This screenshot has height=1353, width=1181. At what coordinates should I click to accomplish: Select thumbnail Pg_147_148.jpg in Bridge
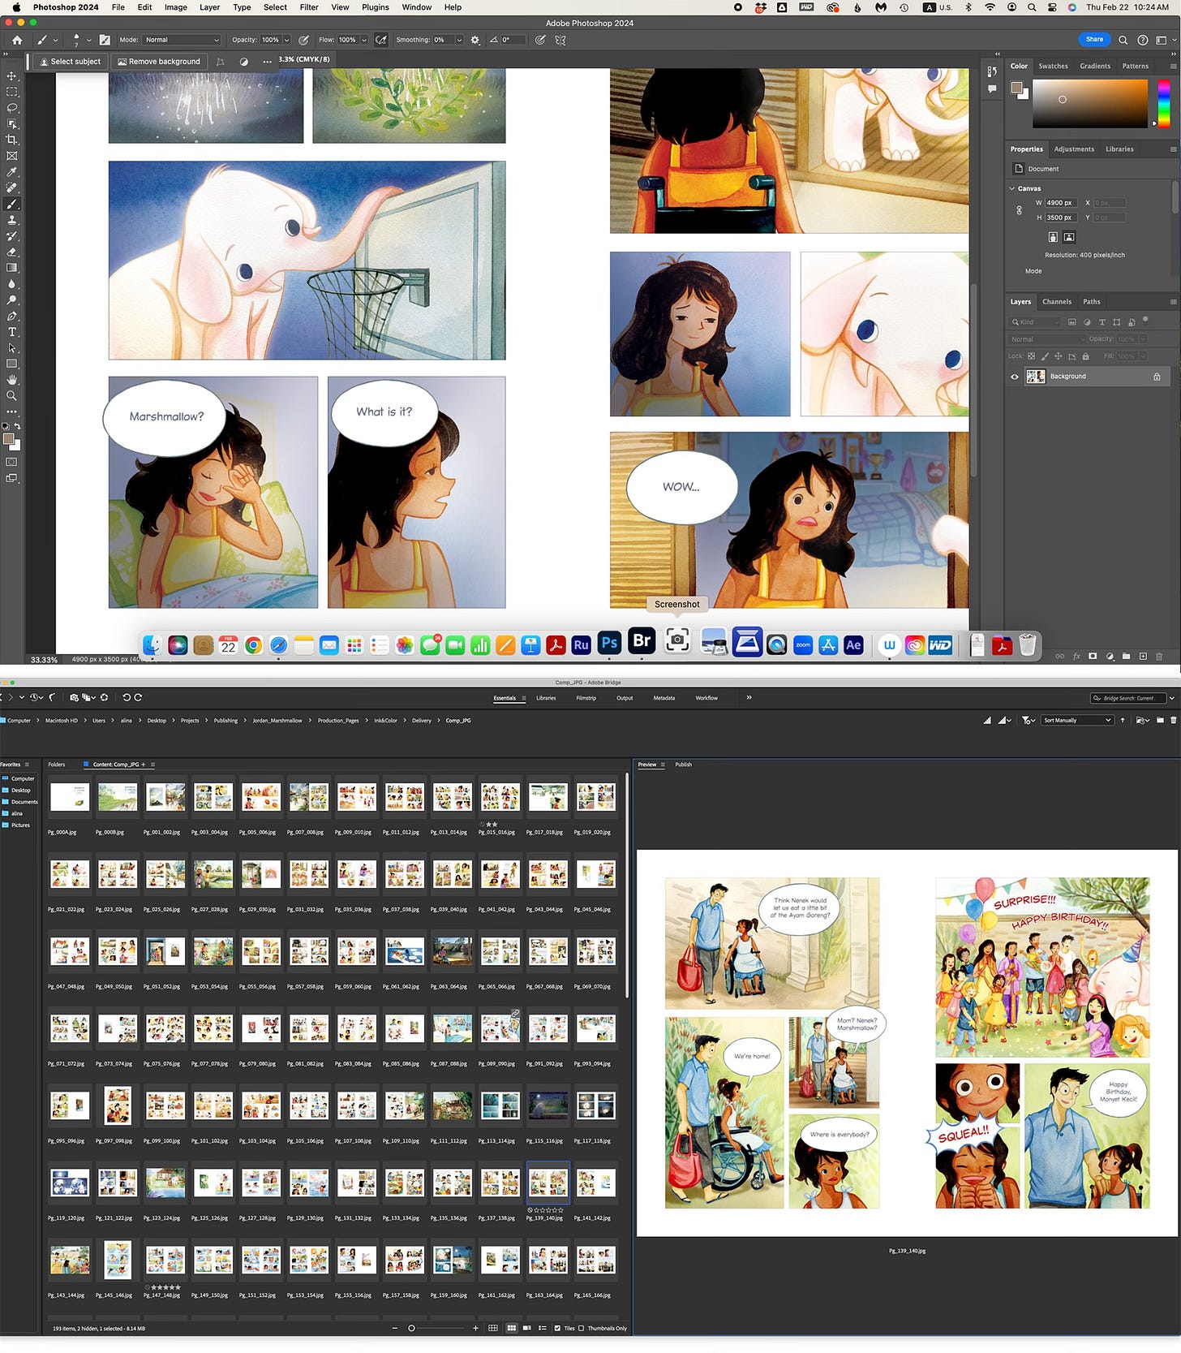165,1260
